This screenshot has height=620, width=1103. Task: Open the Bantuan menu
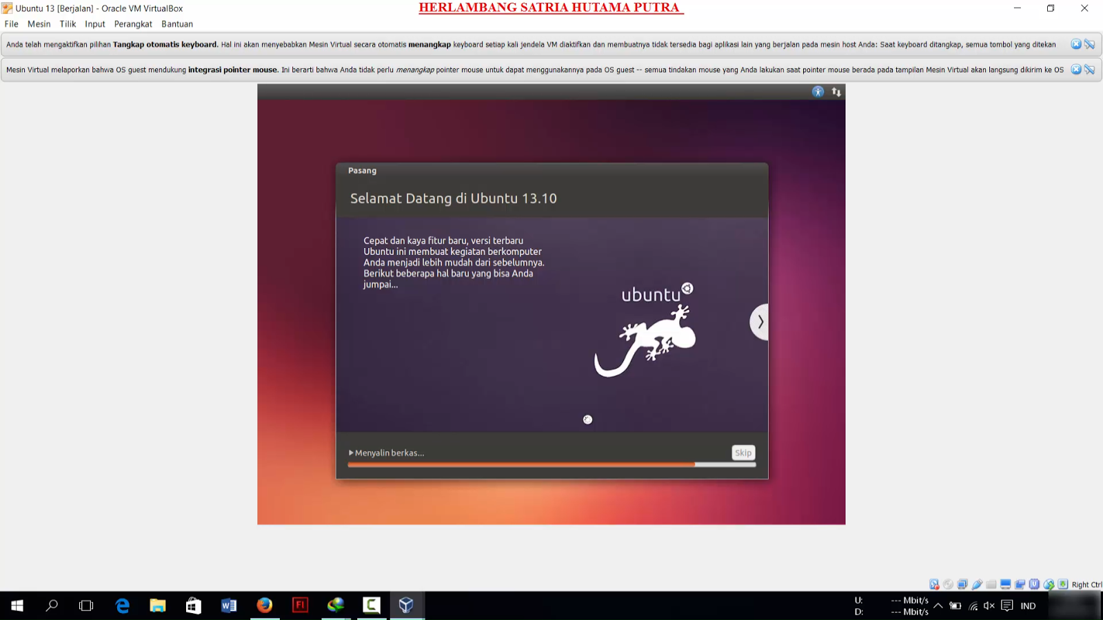(177, 24)
